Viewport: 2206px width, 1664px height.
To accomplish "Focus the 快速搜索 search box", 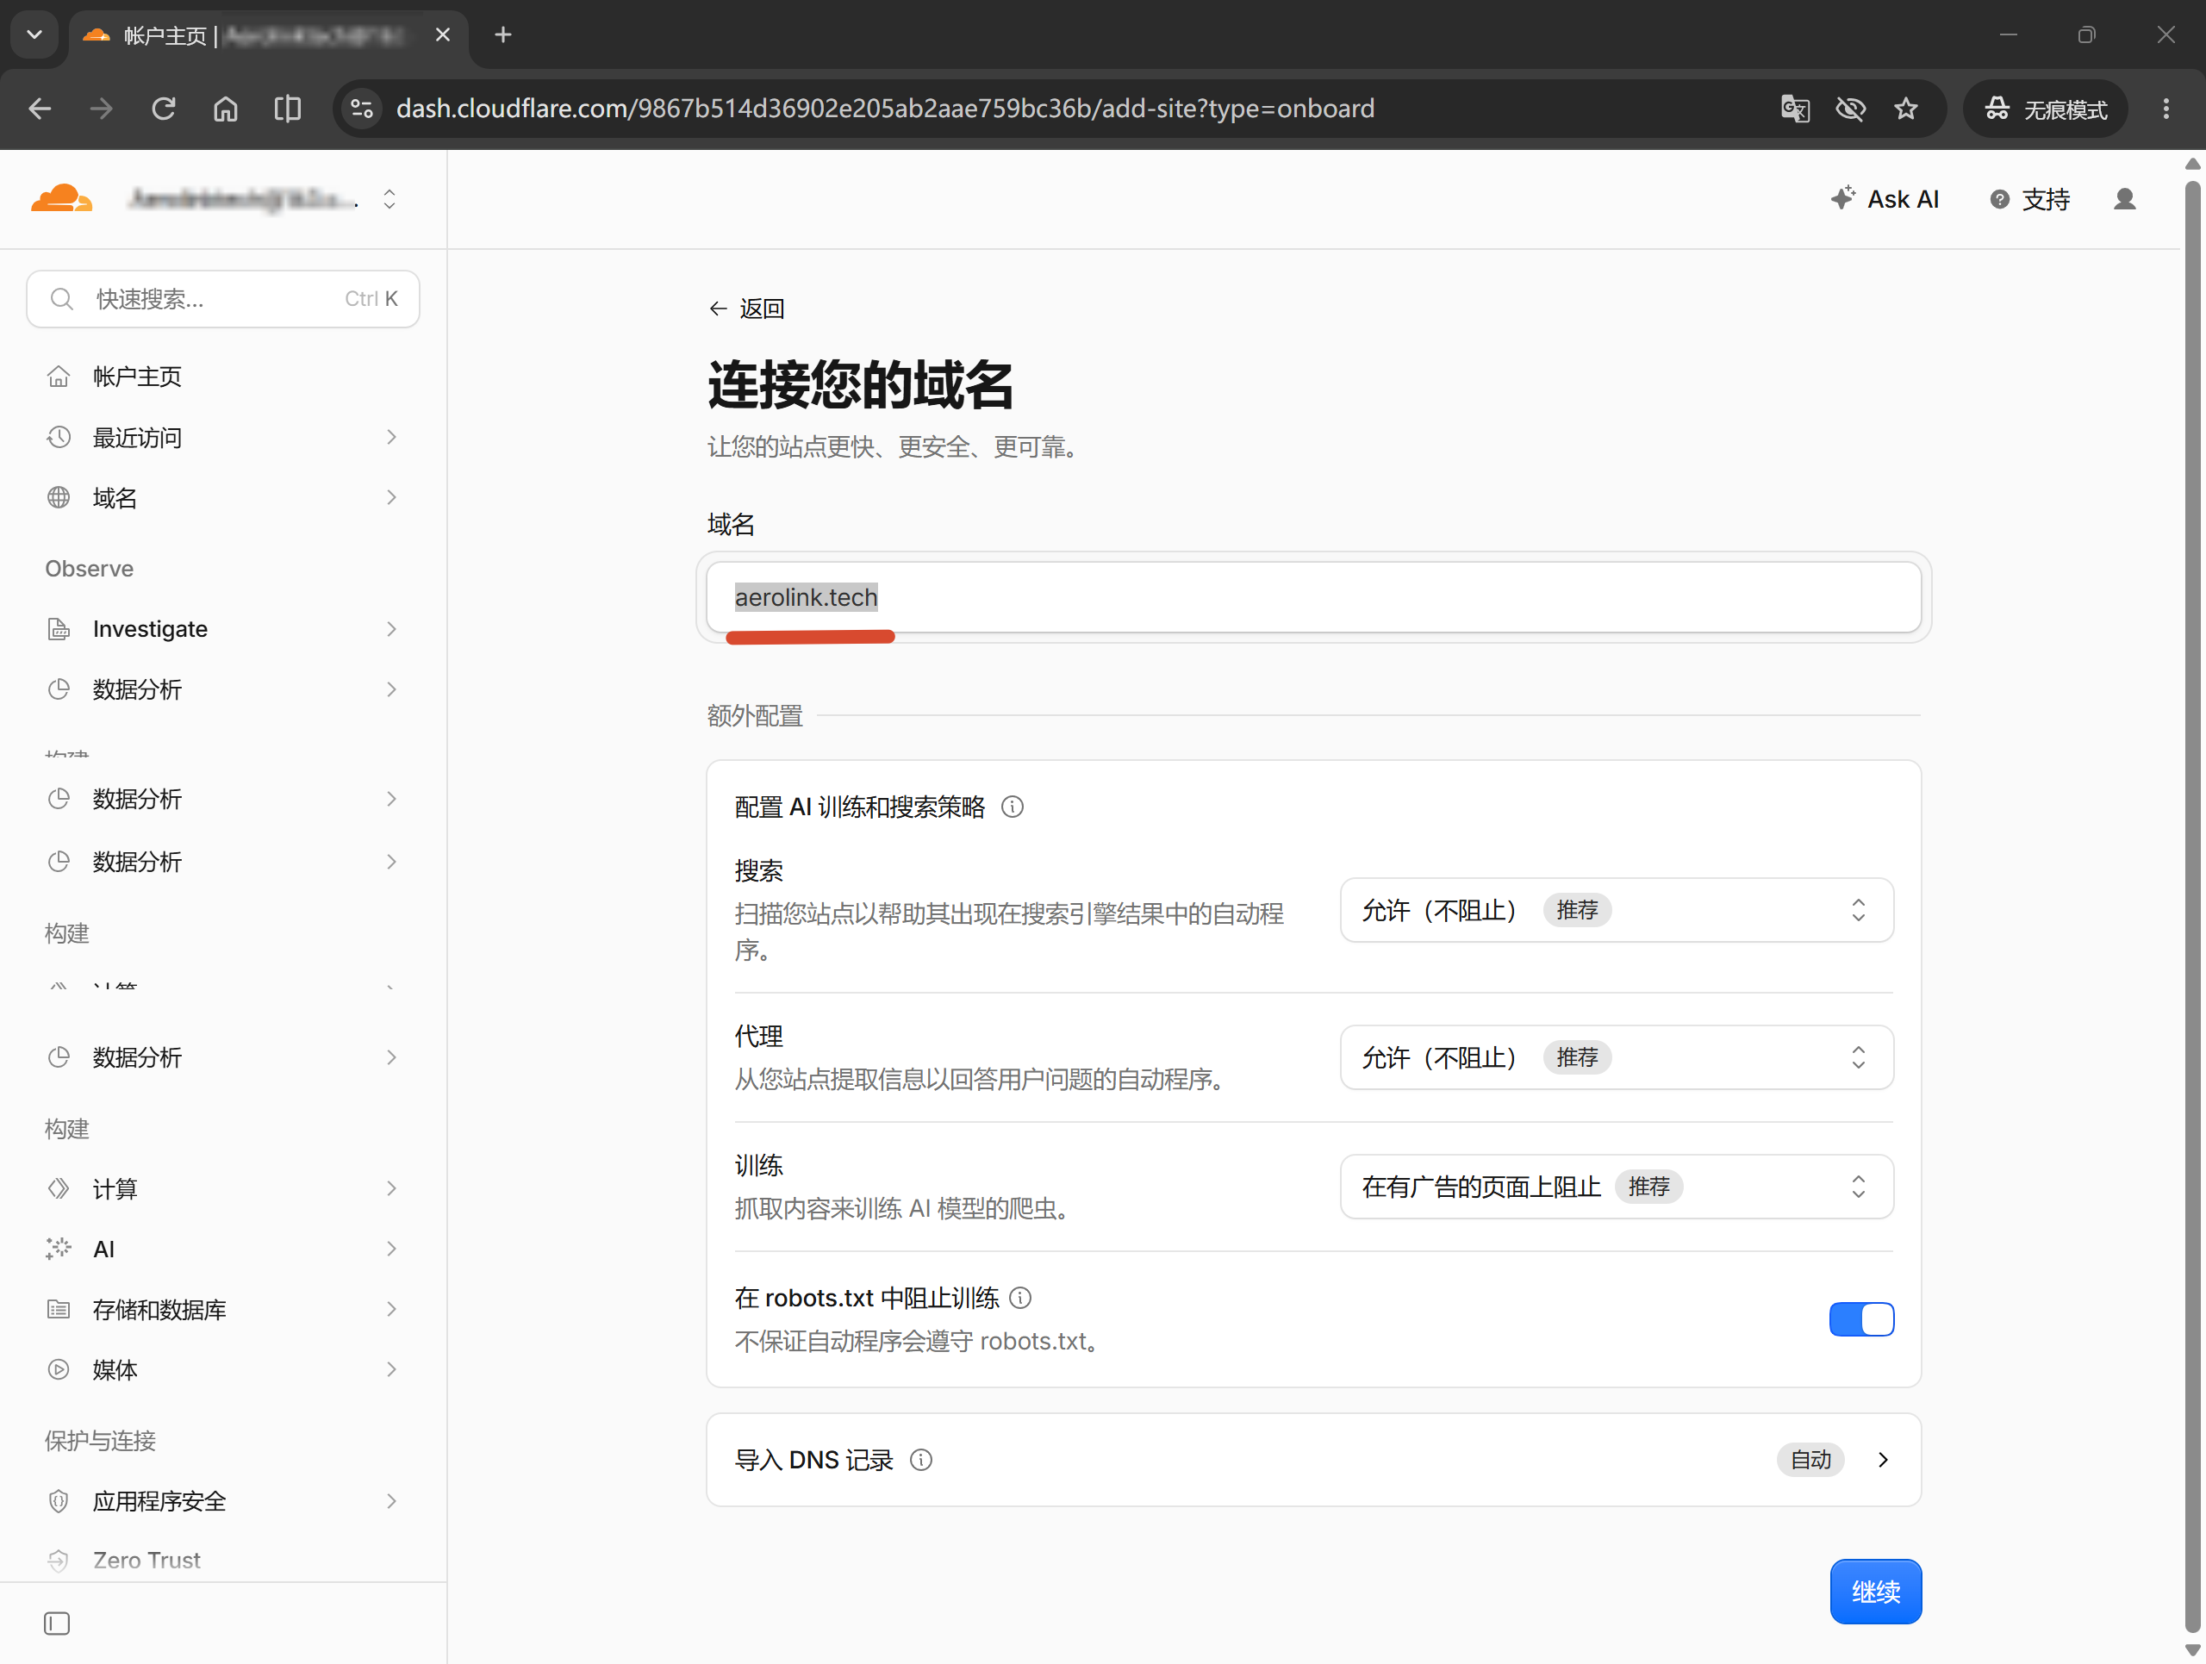I will click(x=223, y=299).
